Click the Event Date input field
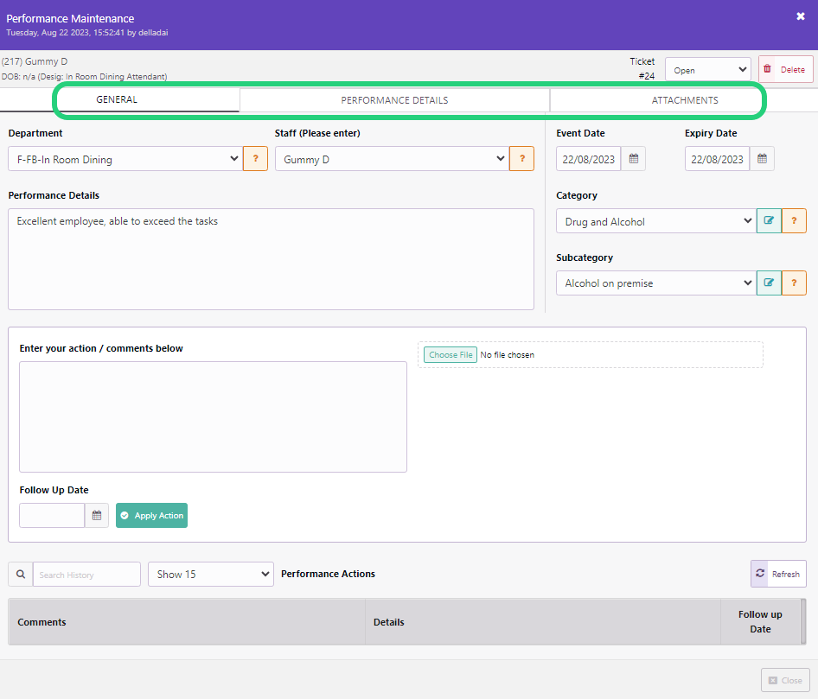The width and height of the screenshot is (818, 699). (x=589, y=158)
